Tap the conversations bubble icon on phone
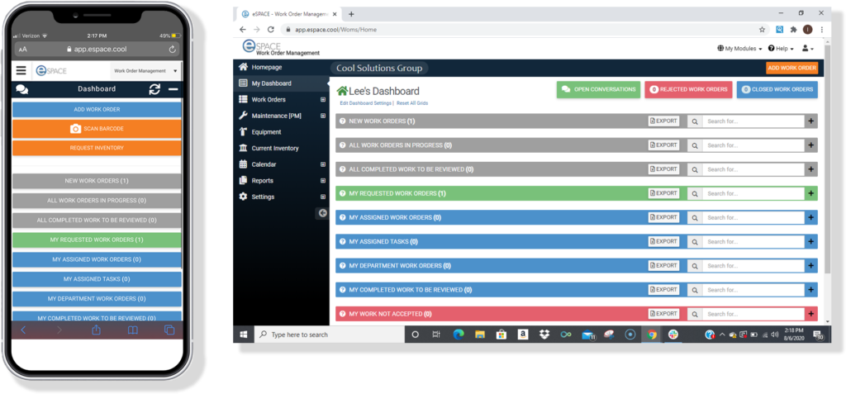Screen dimensions: 846x394 coord(21,89)
